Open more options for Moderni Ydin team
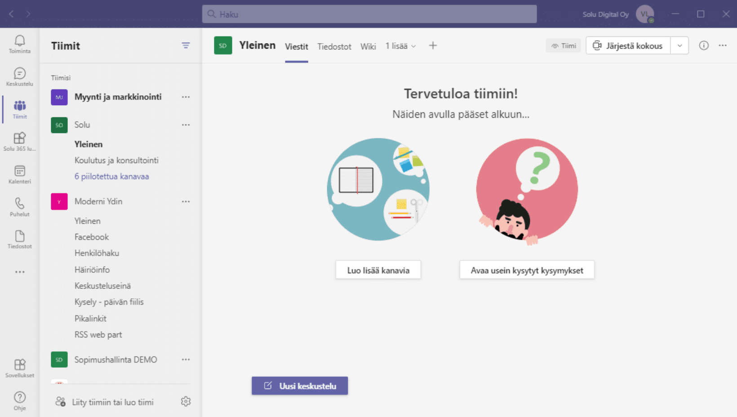 [186, 202]
